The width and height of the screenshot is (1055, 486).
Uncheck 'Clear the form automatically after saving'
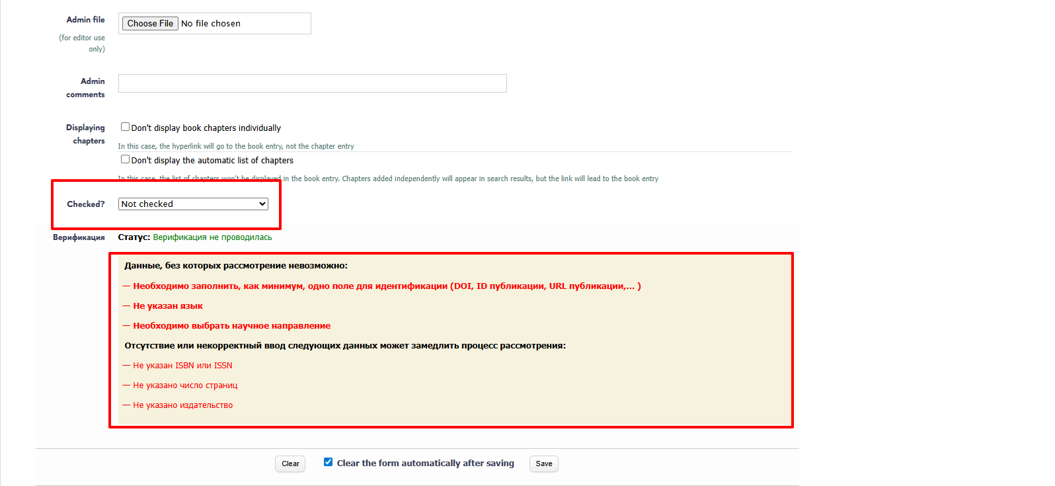click(x=329, y=462)
